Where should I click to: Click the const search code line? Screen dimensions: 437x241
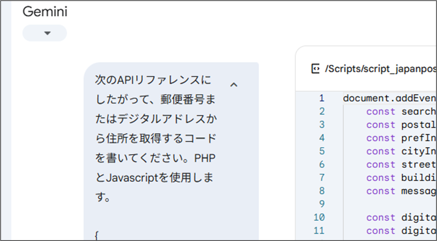pyautogui.click(x=401, y=111)
